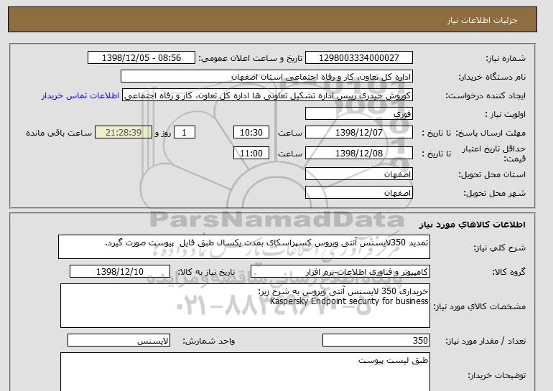The height and width of the screenshot is (391, 553).
Task: Click label توضیحات خریدار
Action: 496,376
